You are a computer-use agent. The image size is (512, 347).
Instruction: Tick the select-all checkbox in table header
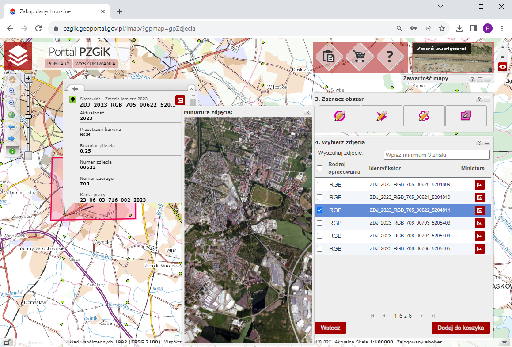319,168
